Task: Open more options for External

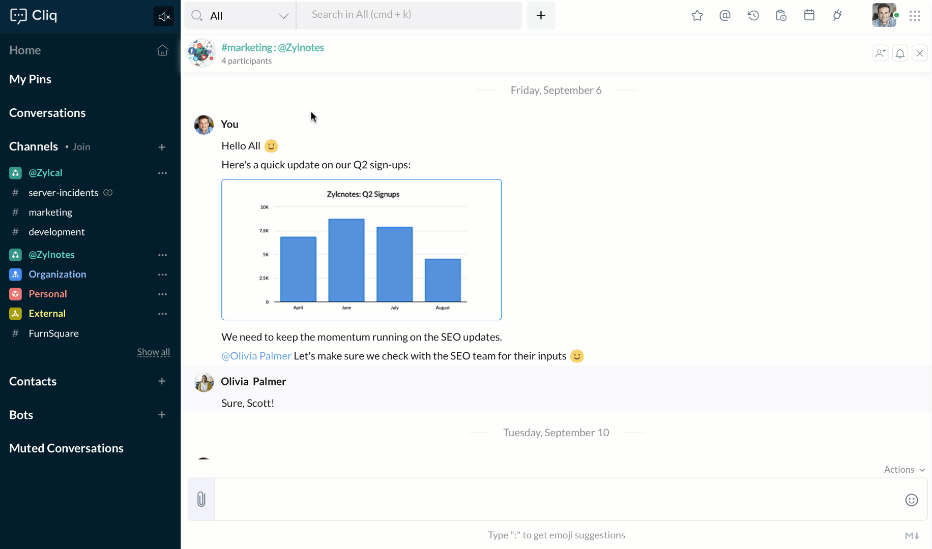Action: pyautogui.click(x=162, y=314)
